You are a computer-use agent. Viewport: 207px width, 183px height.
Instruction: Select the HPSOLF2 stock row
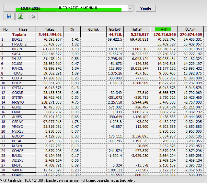coord(104,44)
